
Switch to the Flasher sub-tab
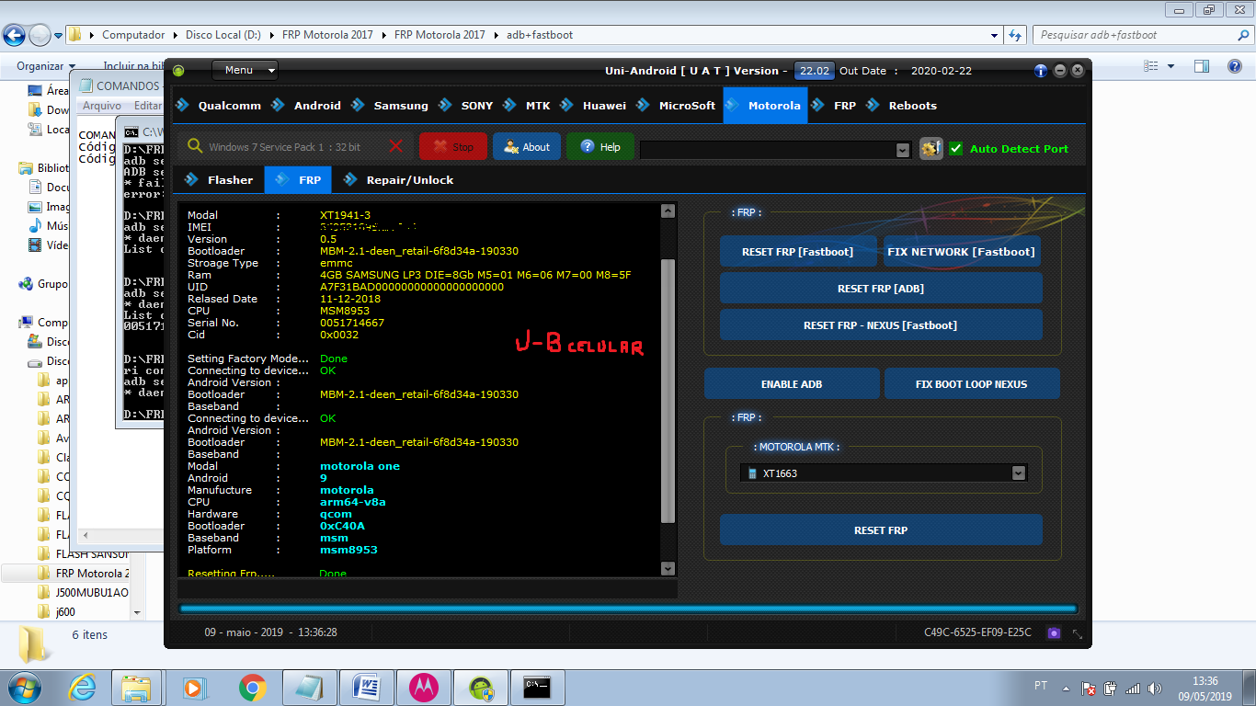pos(229,180)
